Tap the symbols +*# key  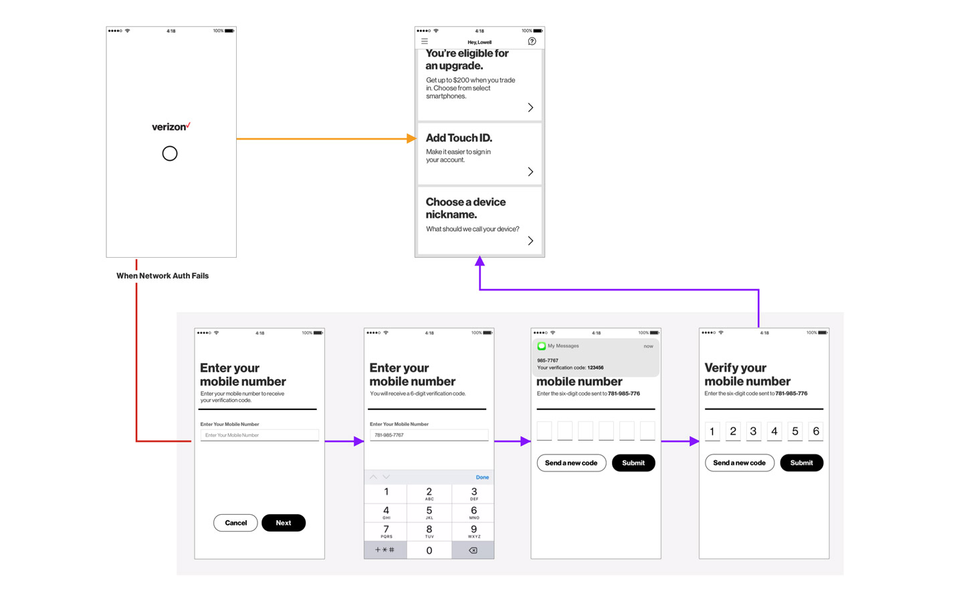tap(386, 550)
